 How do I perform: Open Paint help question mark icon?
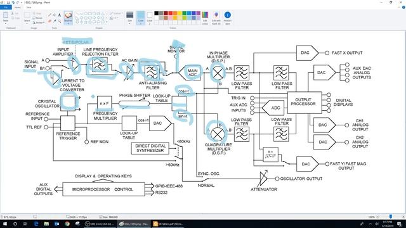point(403,7)
